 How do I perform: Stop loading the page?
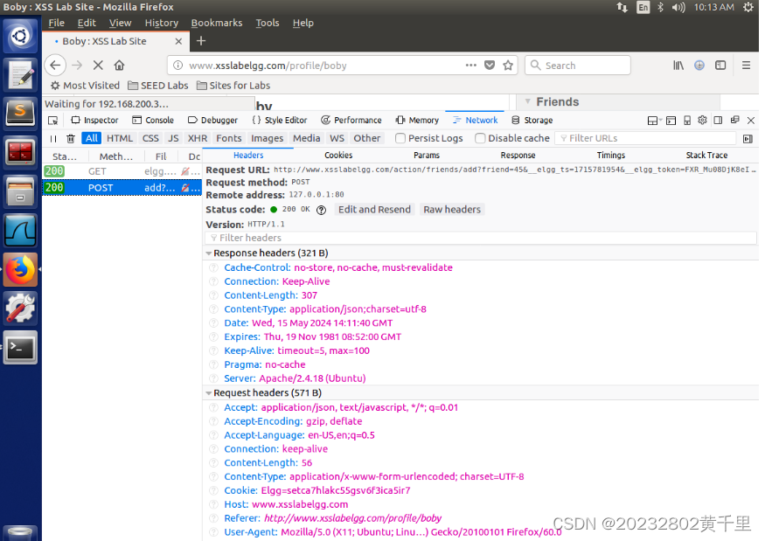98,65
